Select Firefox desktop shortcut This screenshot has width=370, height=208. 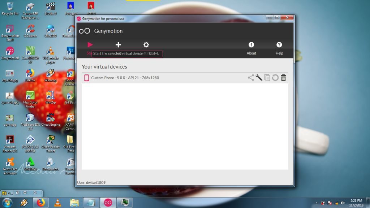click(x=30, y=75)
